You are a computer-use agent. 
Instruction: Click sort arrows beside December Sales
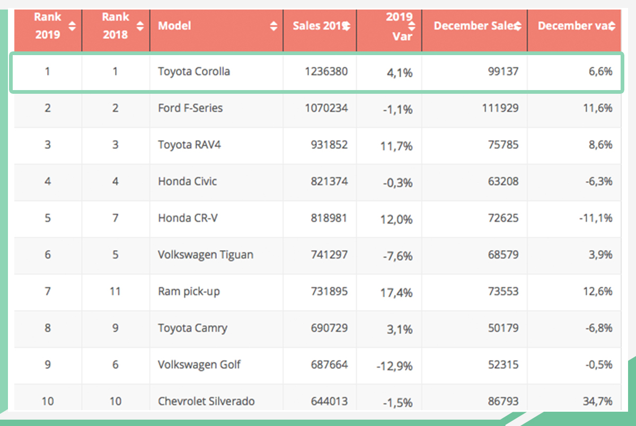click(x=517, y=26)
